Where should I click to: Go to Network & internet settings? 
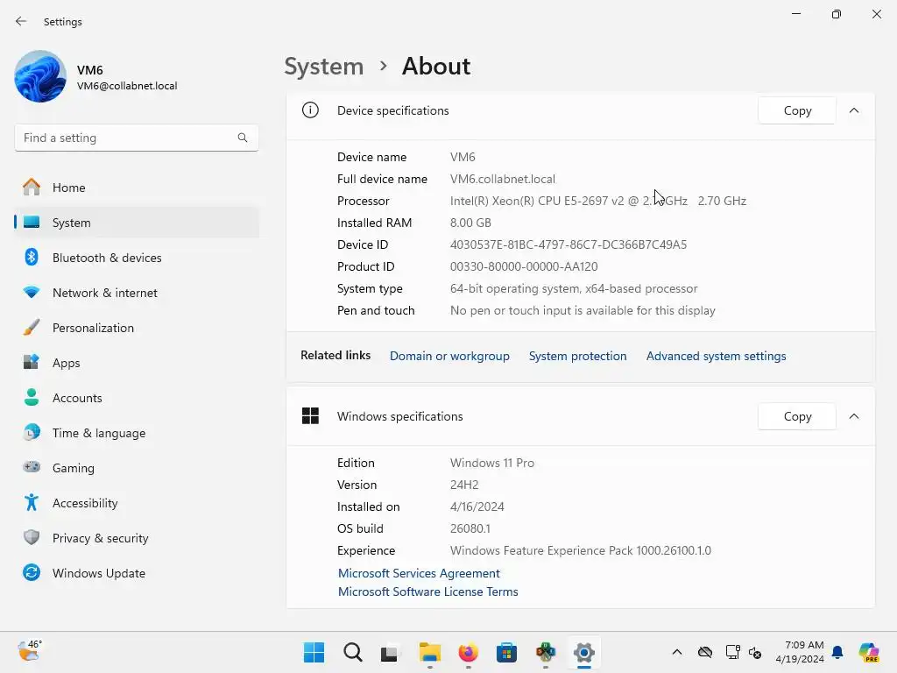coord(136,293)
